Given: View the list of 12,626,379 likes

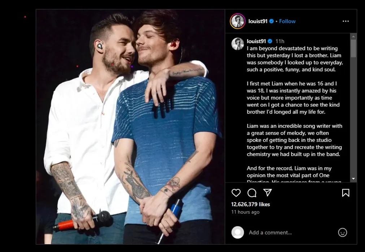Looking at the screenshot, I should [251, 204].
